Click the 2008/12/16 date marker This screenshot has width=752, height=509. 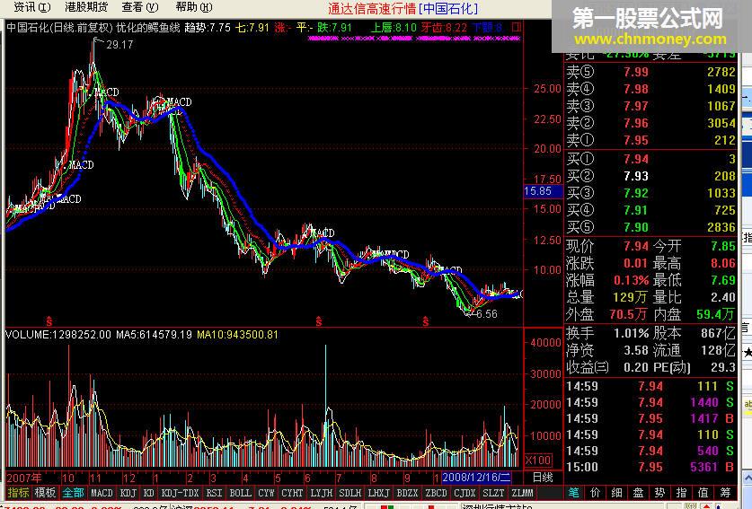(476, 478)
